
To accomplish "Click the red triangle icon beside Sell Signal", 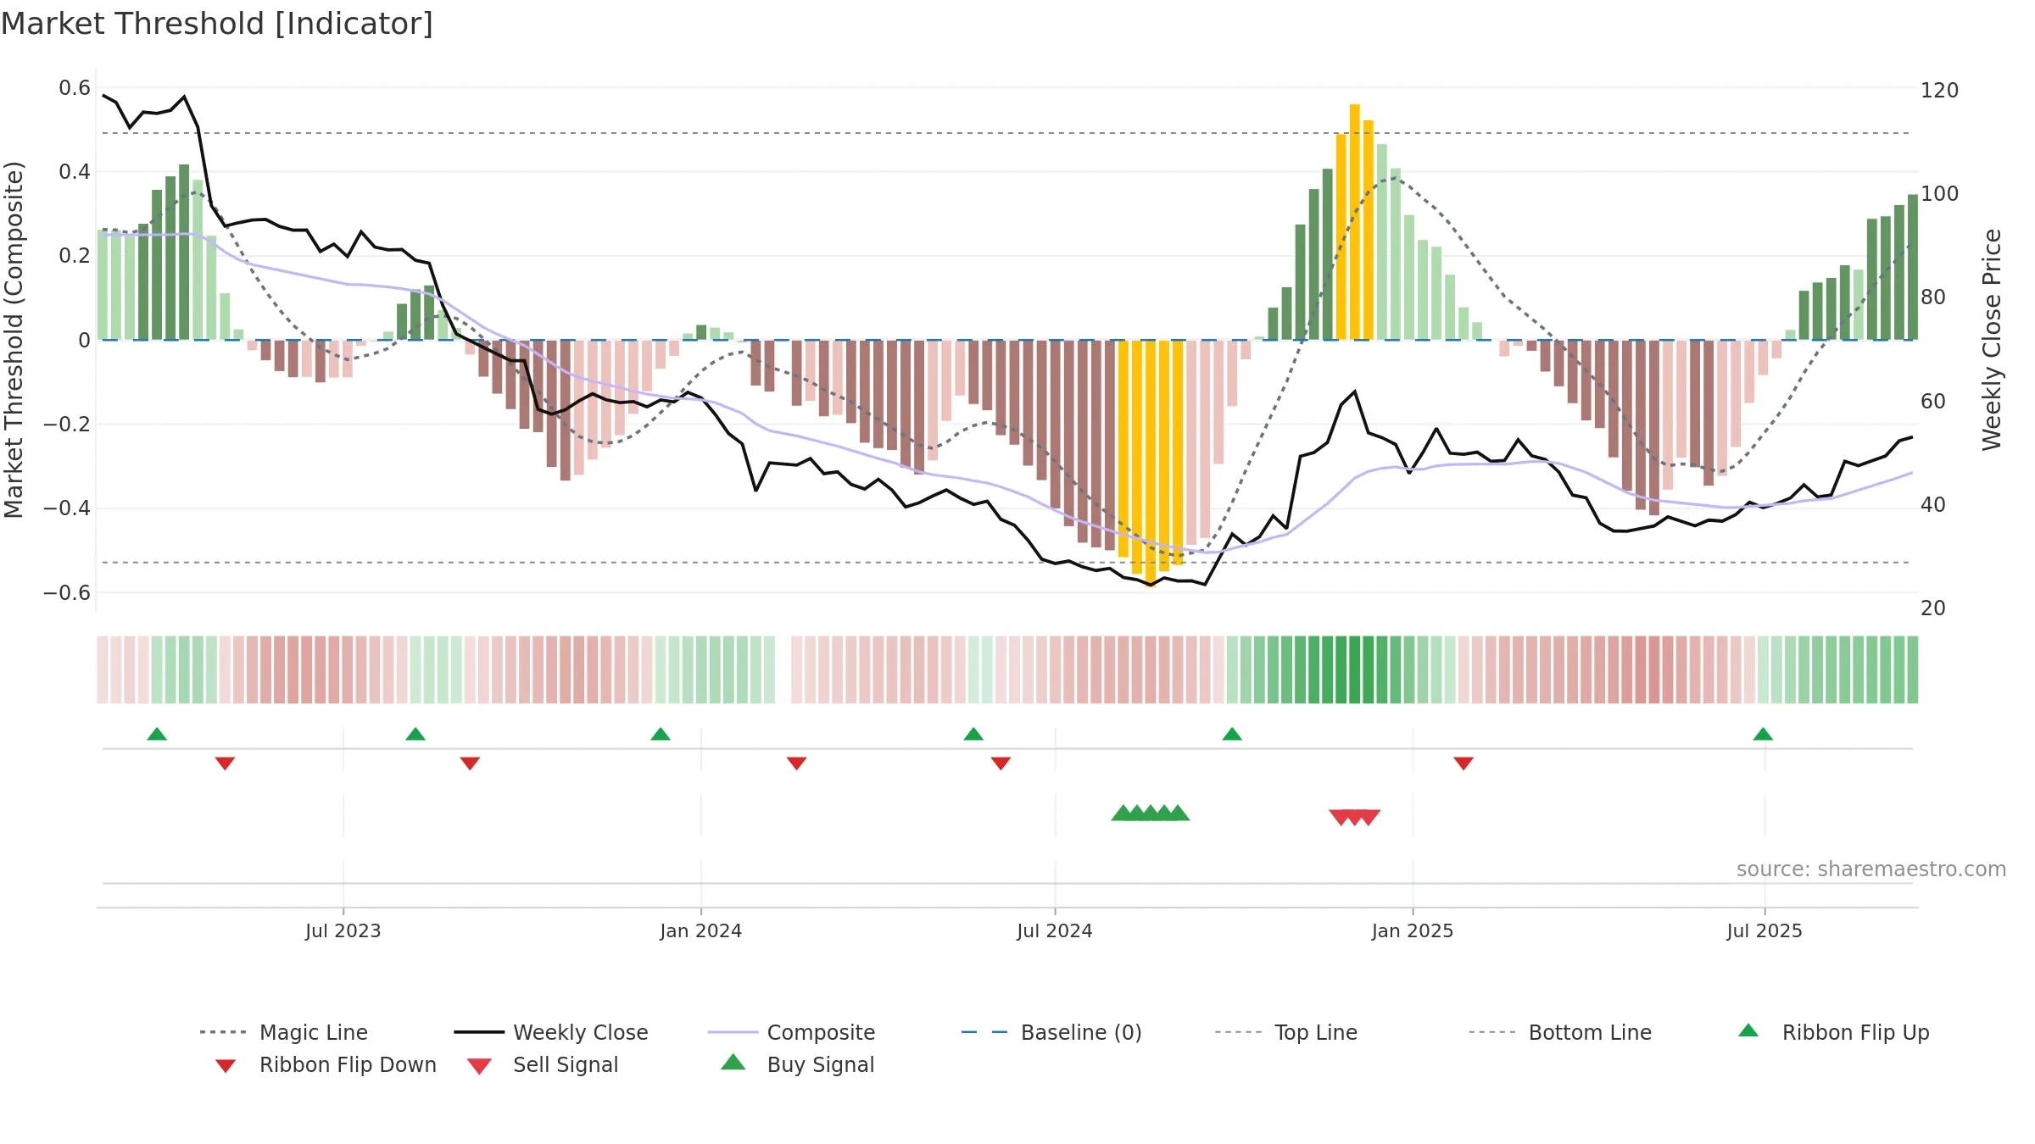I will tap(479, 1066).
